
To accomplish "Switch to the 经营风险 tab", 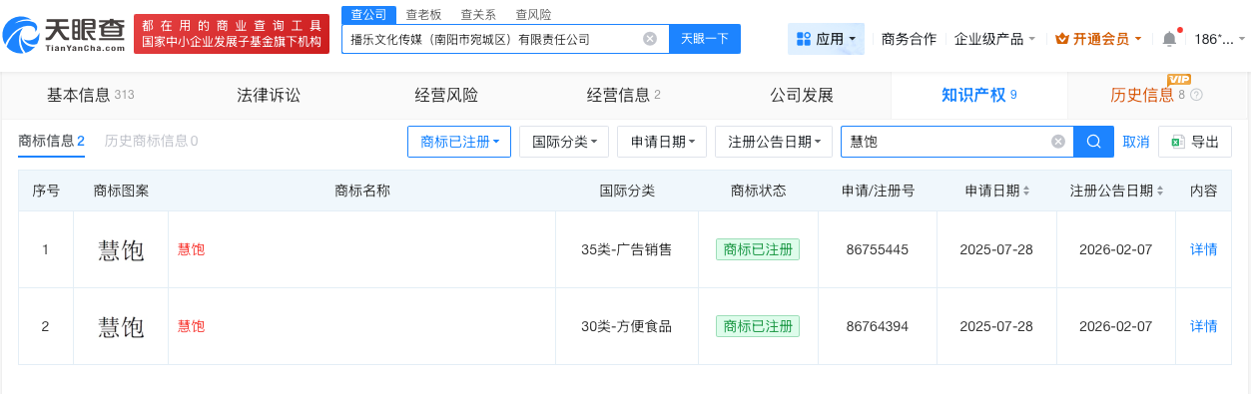I will [446, 95].
